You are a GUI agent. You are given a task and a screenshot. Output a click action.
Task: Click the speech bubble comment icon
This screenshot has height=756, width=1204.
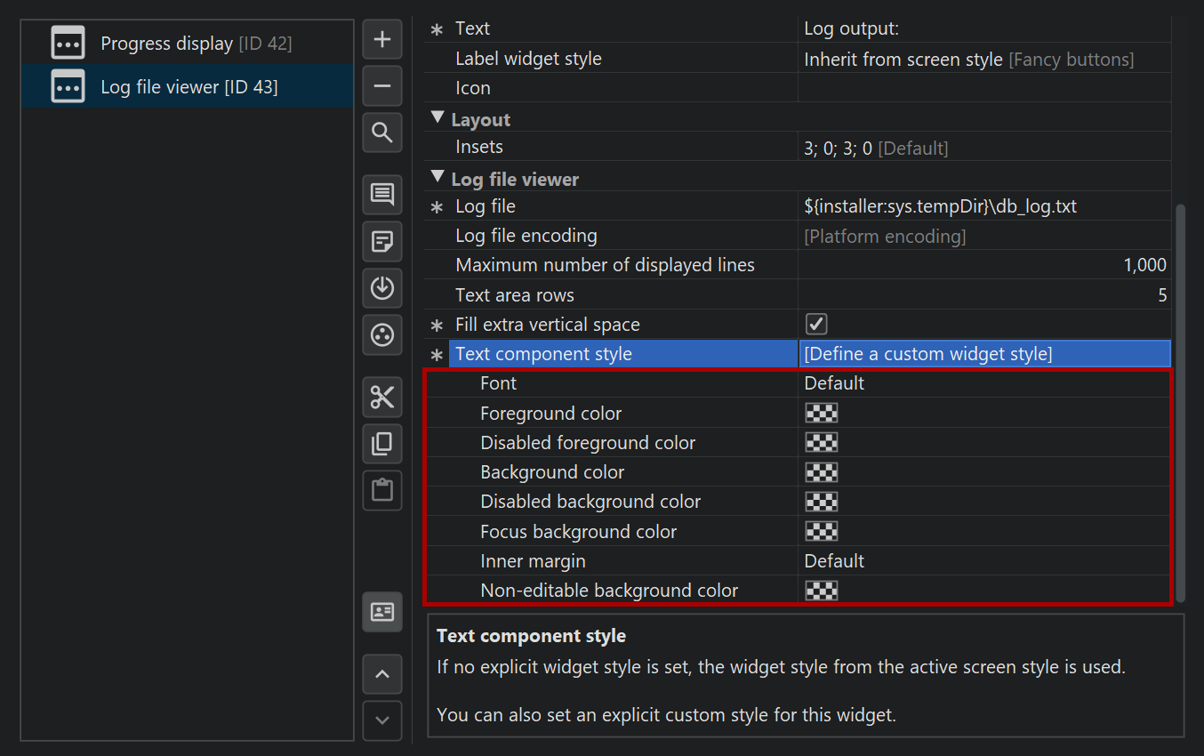(382, 194)
